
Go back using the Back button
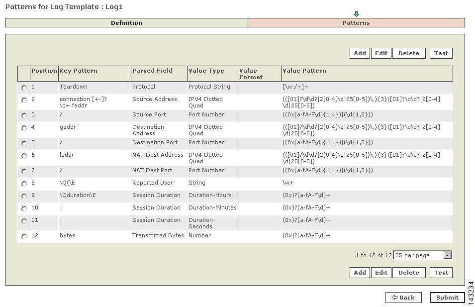click(x=403, y=297)
